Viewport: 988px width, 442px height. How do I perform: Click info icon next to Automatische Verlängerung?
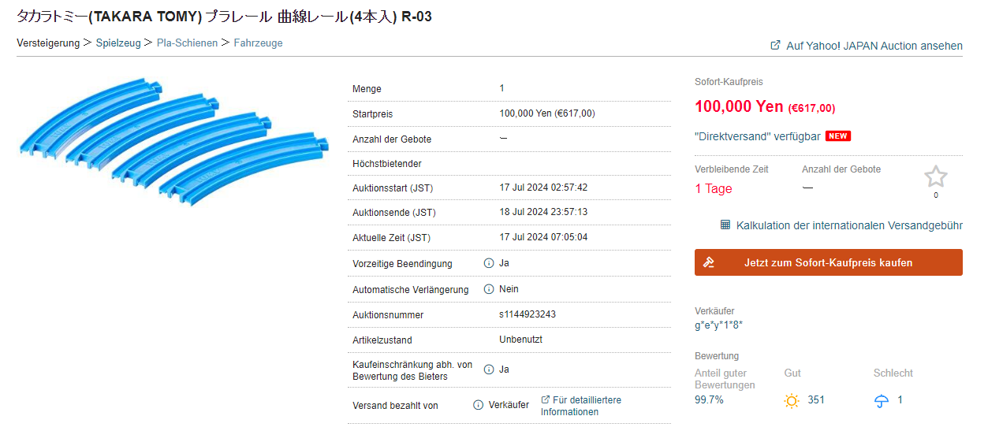pos(489,289)
